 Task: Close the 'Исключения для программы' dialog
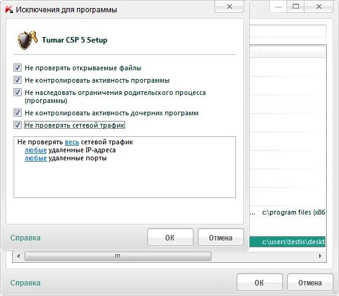229,7
